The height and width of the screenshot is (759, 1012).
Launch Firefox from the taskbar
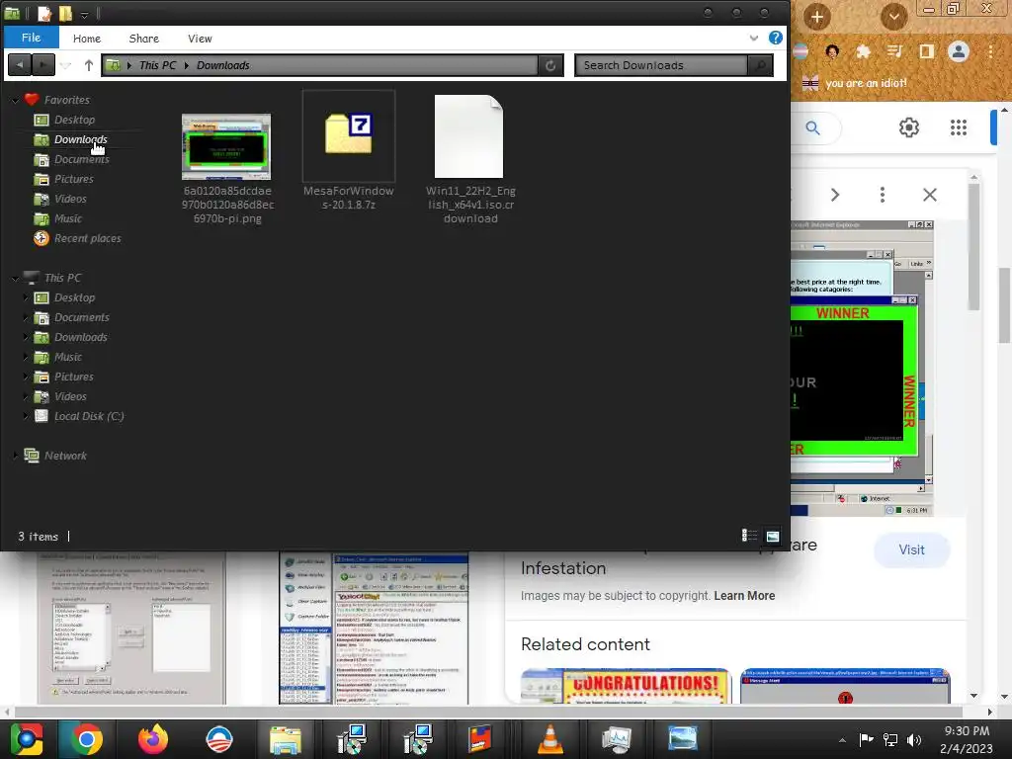point(152,739)
